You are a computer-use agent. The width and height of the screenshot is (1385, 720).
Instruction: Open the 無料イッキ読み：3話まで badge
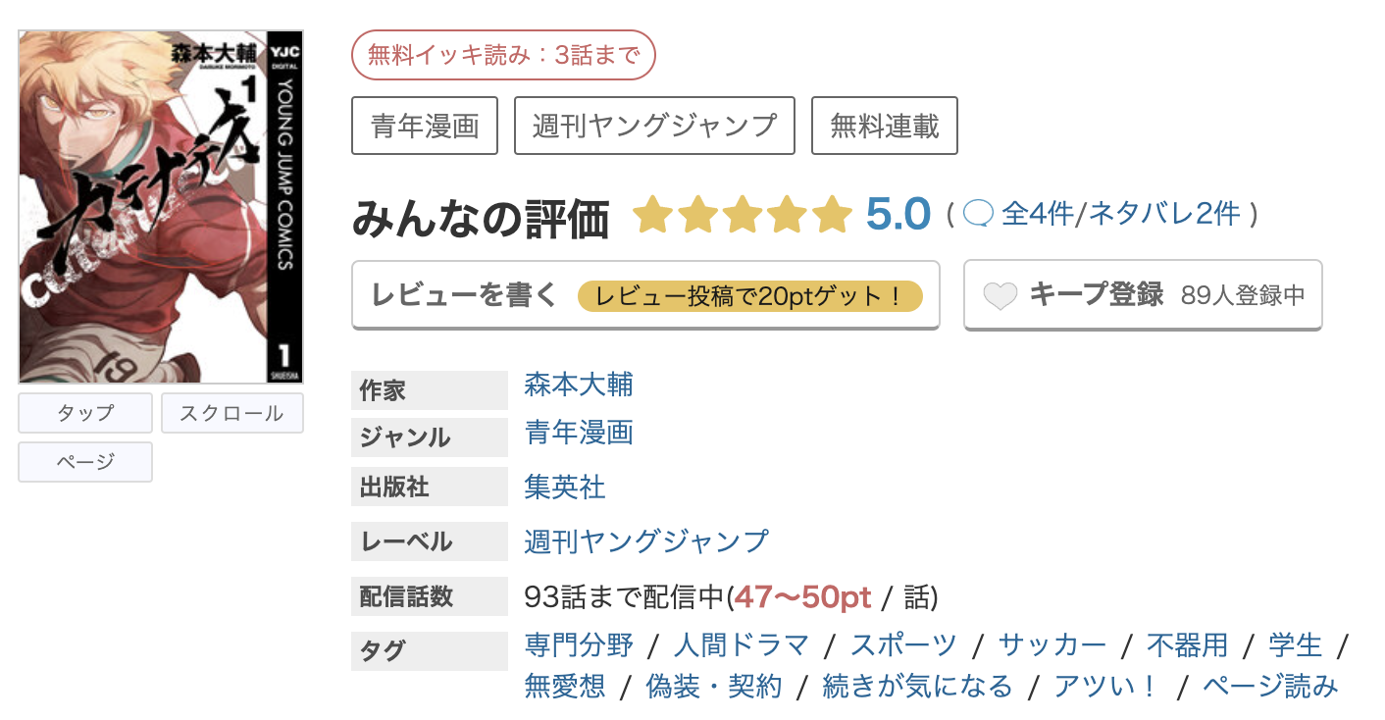[502, 55]
